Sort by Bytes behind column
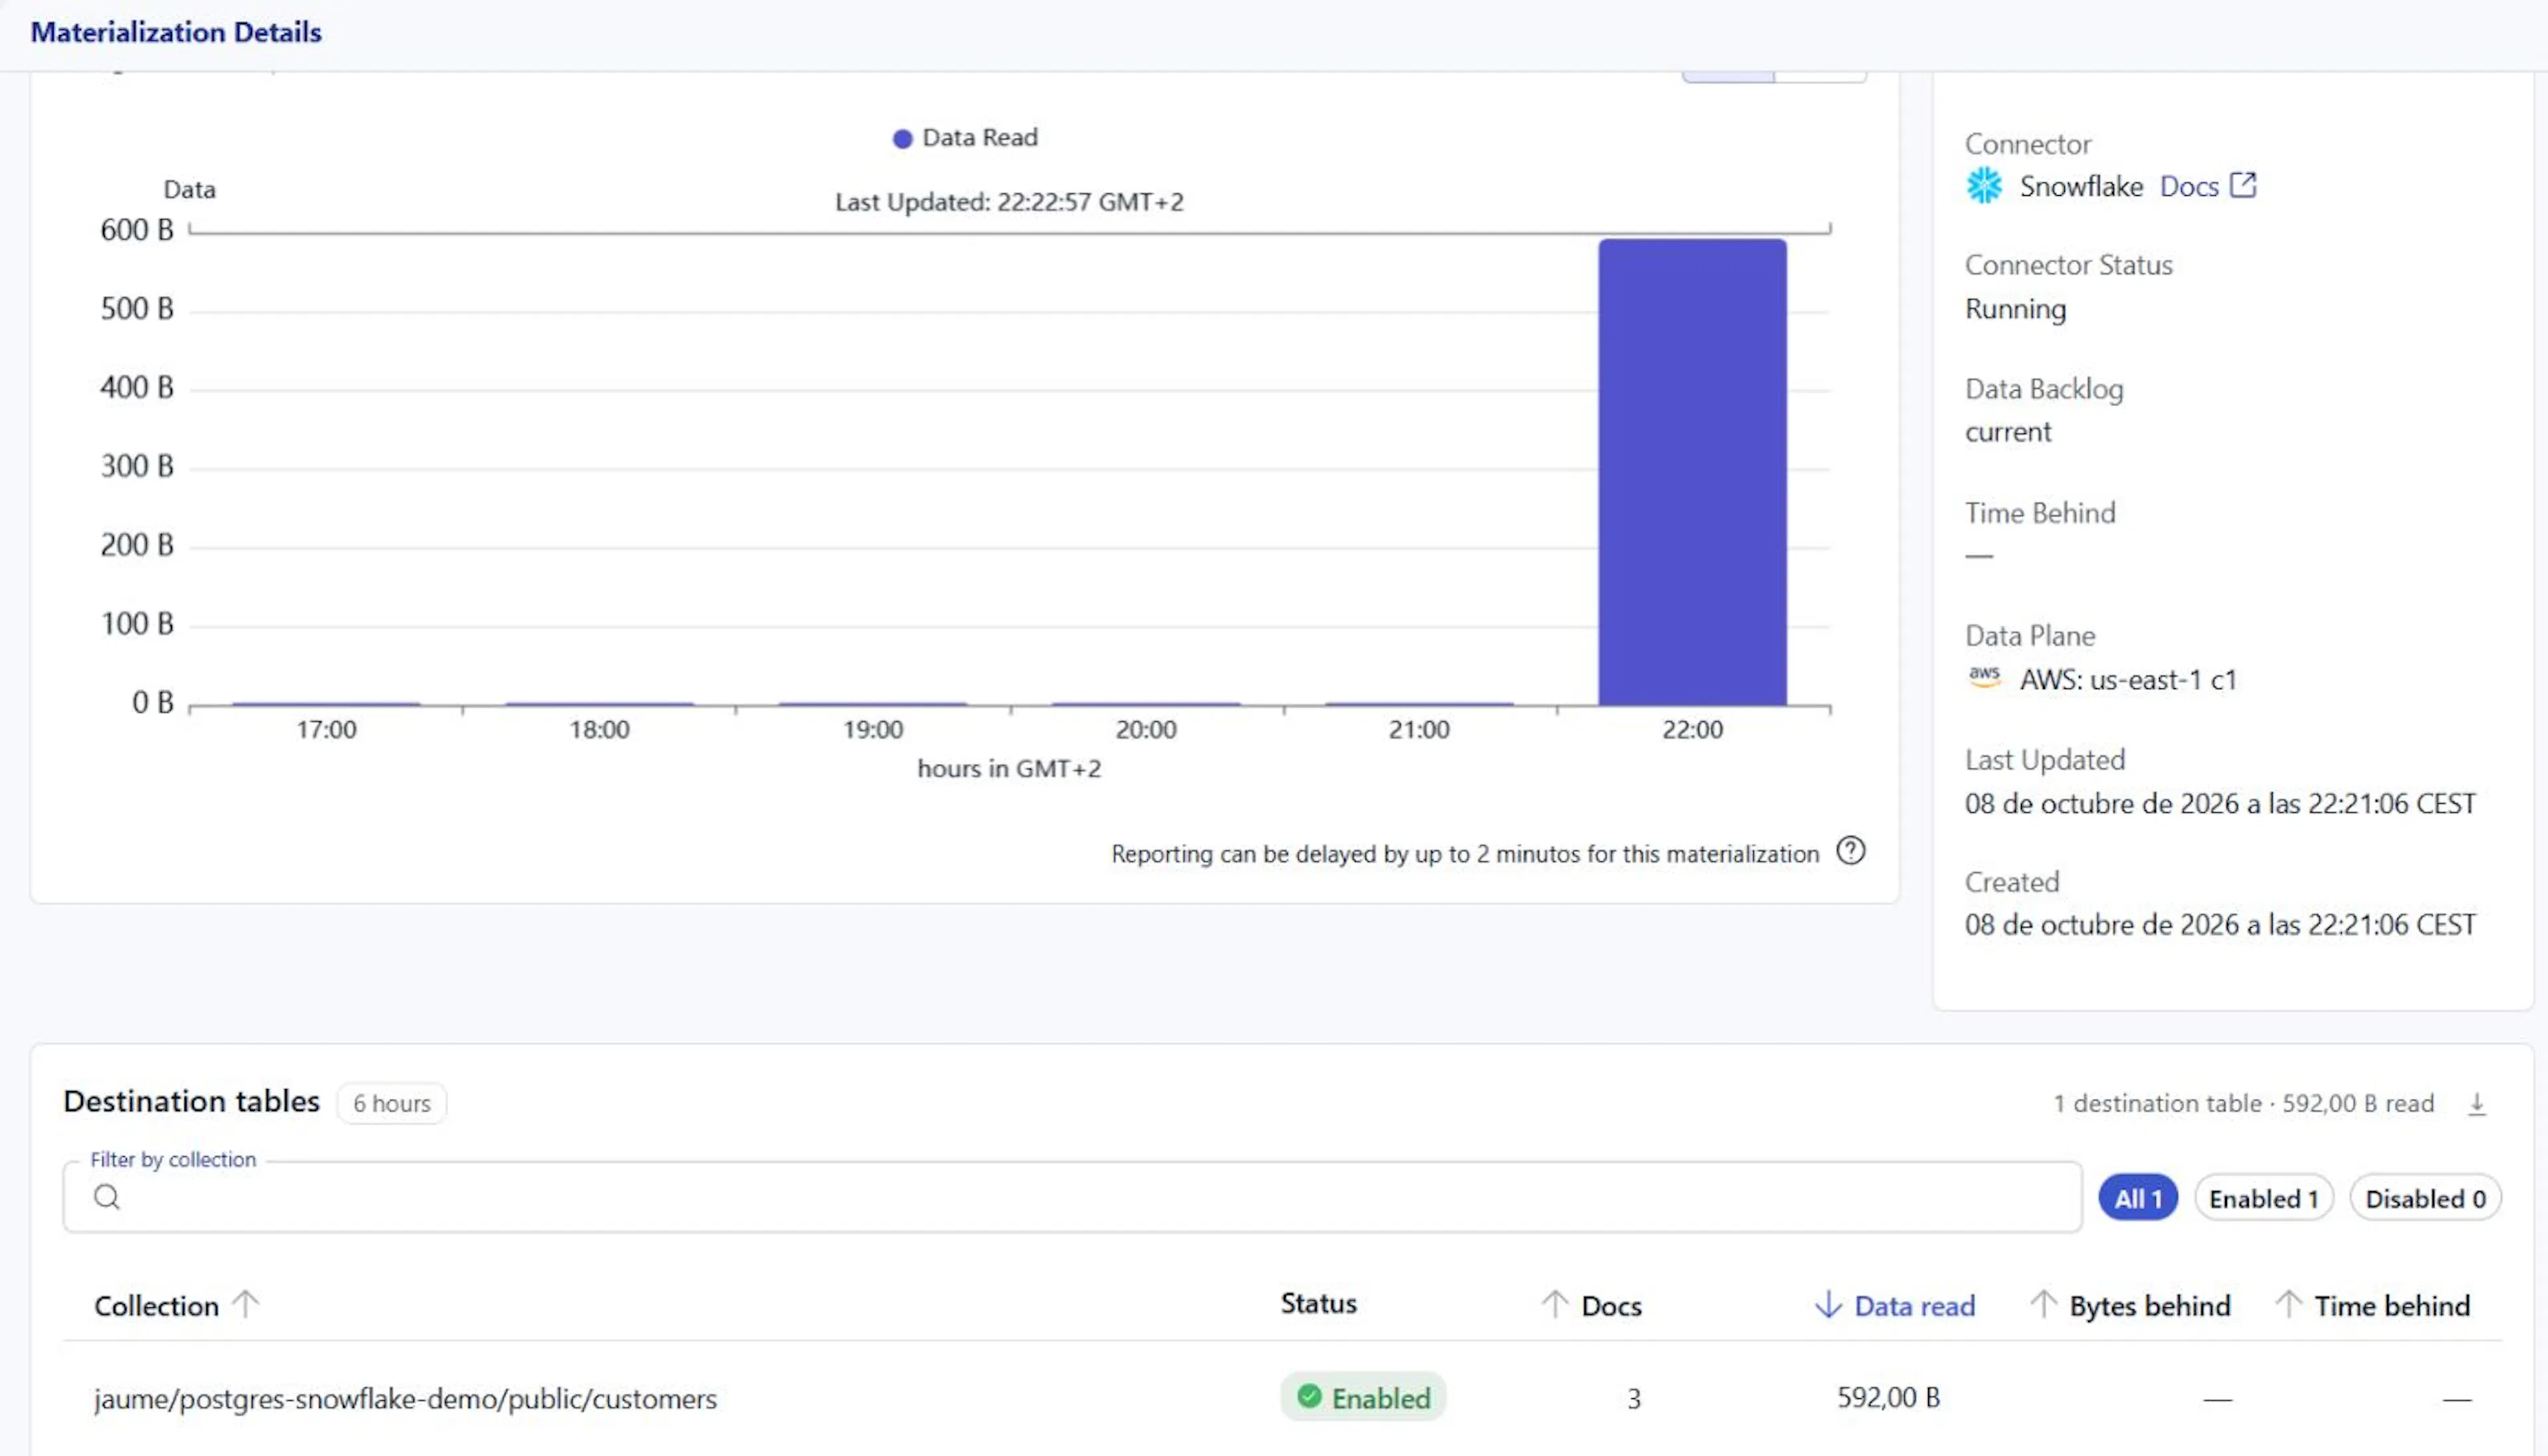The height and width of the screenshot is (1456, 2548). tap(2043, 1304)
